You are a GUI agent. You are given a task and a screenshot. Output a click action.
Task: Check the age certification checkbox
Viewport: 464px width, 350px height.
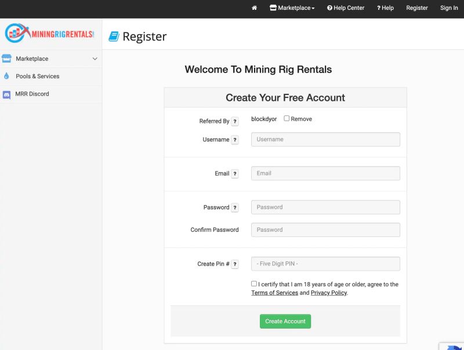[x=254, y=283]
